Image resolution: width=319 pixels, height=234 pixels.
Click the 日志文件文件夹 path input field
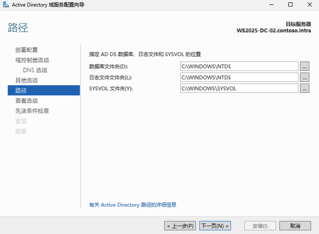(239, 77)
